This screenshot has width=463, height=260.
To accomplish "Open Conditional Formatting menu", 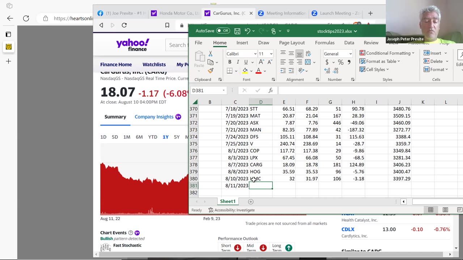I will click(387, 53).
